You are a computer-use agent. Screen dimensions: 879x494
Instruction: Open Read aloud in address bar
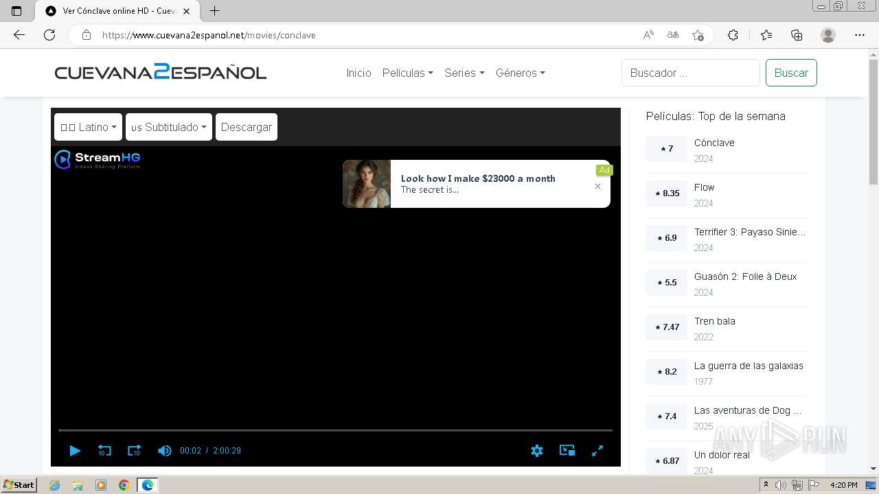click(648, 35)
